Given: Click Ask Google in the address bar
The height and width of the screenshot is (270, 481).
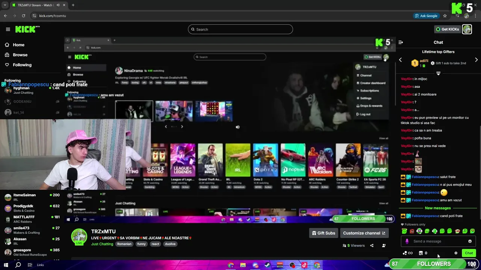Looking at the screenshot, I should click(x=426, y=16).
